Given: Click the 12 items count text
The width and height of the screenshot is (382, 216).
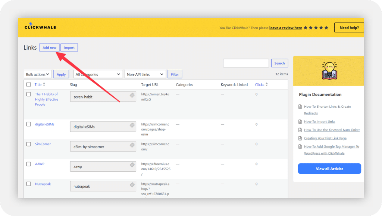Looking at the screenshot, I should (x=282, y=74).
